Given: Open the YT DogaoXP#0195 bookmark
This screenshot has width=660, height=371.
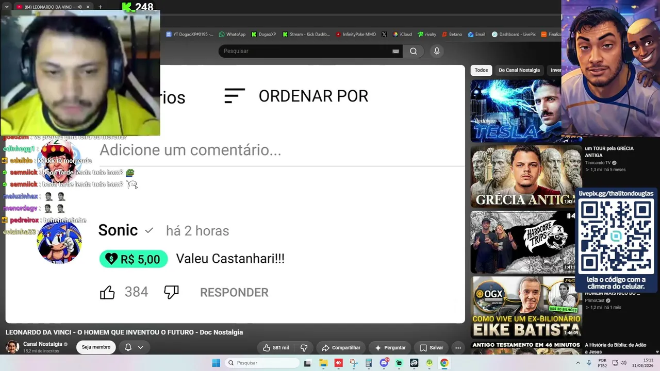Looking at the screenshot, I should [x=189, y=35].
